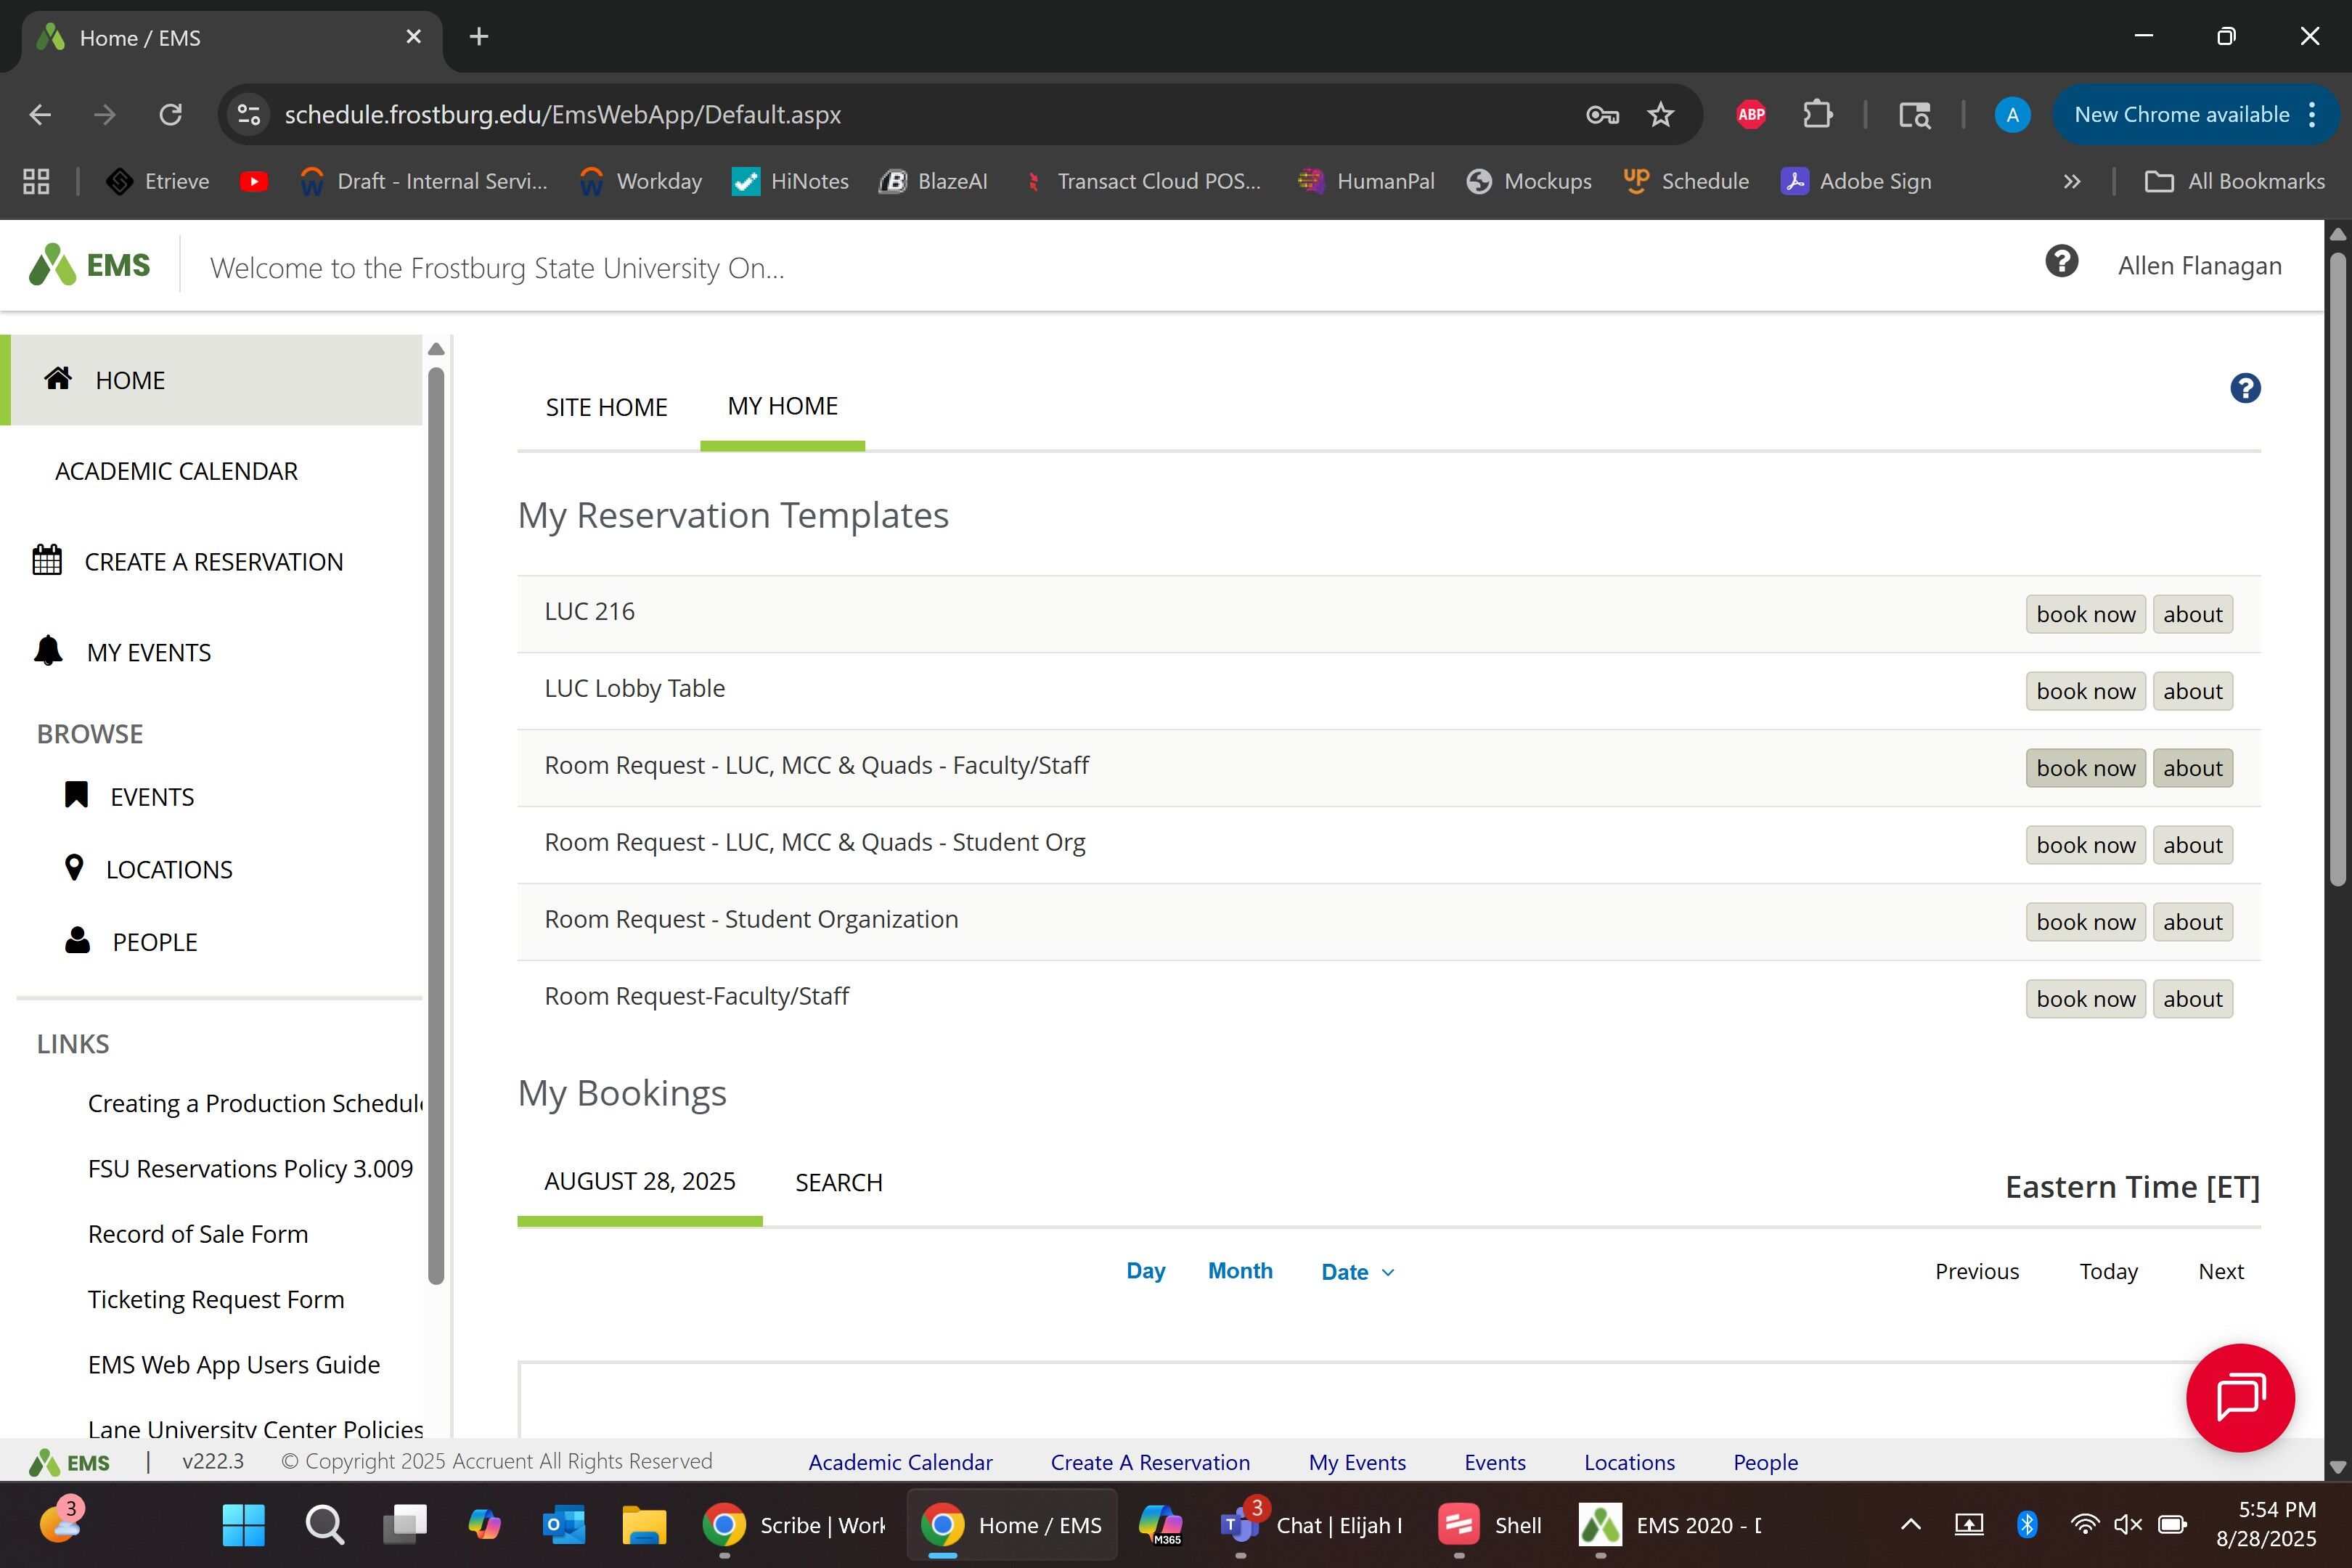Switch to the SITE HOME tab

point(606,407)
